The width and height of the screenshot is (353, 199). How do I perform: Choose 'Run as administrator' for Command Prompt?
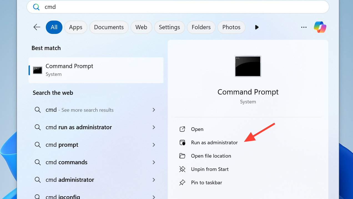[214, 143]
